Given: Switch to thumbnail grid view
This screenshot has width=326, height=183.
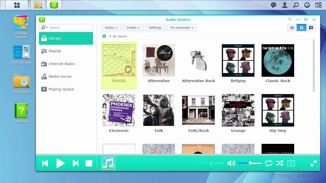Looking at the screenshot, I should (302, 27).
